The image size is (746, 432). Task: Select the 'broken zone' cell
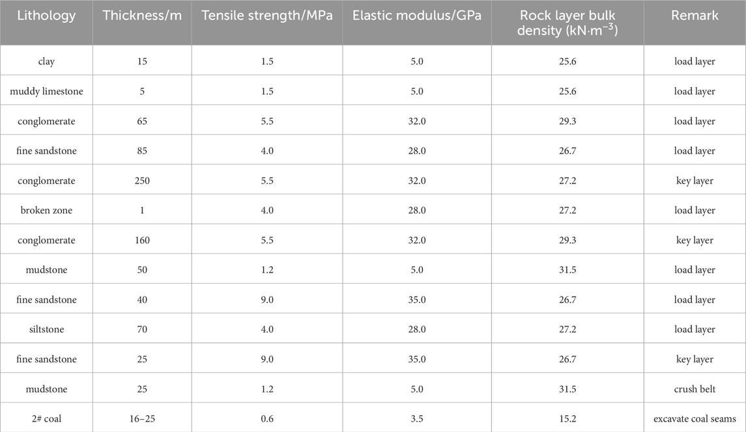[46, 211]
